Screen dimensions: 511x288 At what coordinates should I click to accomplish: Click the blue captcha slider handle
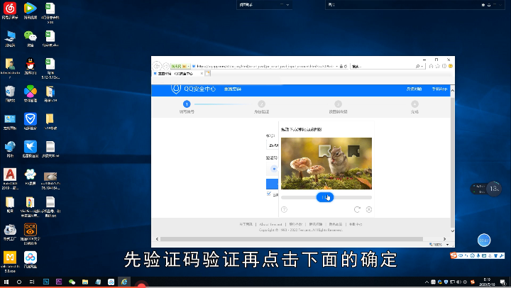[x=325, y=197]
